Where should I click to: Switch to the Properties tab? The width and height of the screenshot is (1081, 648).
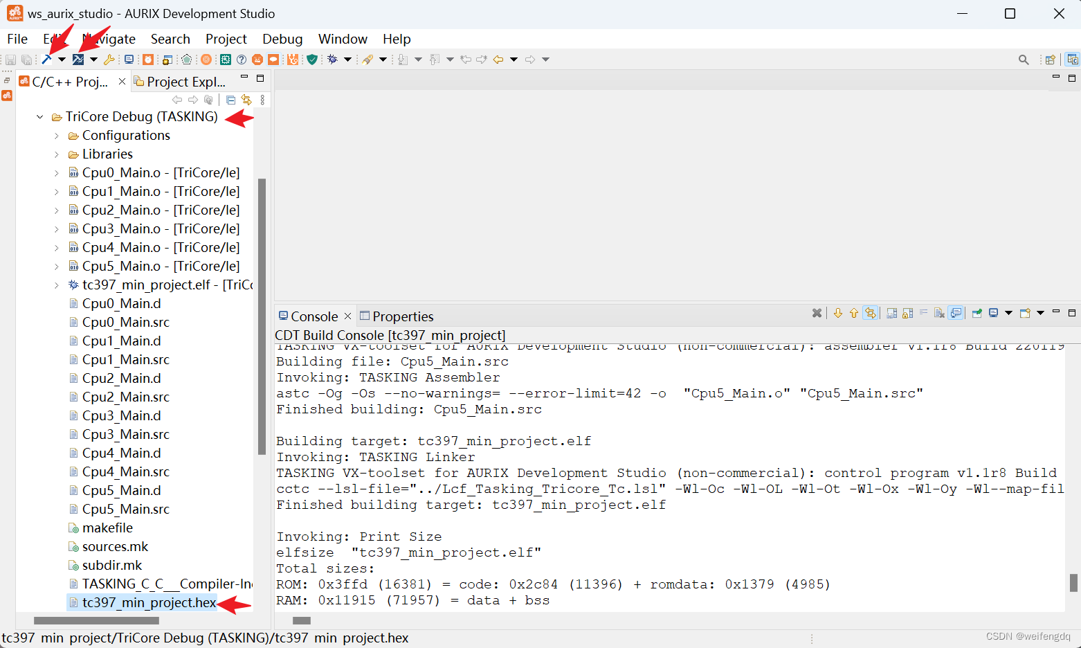pos(404,316)
